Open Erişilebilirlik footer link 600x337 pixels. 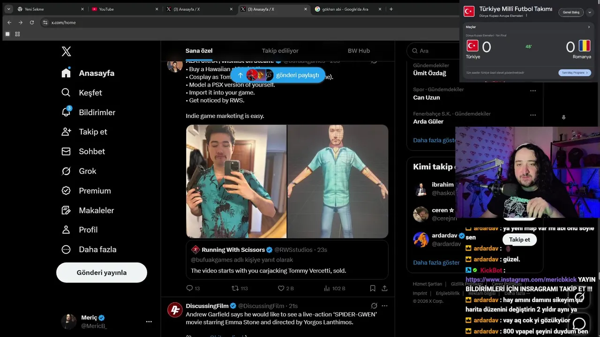tap(448, 293)
